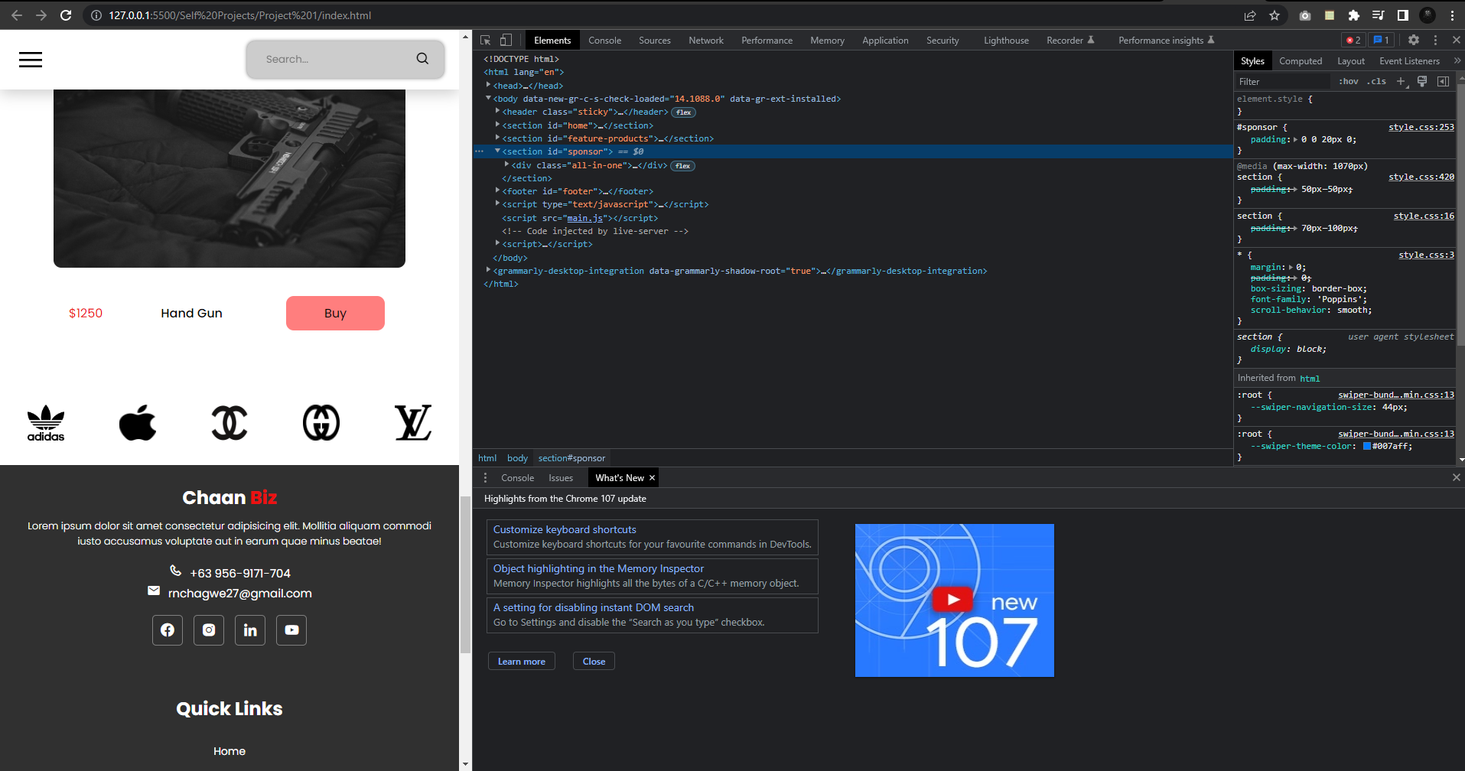Toggle the .cls element classes panel
The image size is (1465, 771).
pos(1378,81)
